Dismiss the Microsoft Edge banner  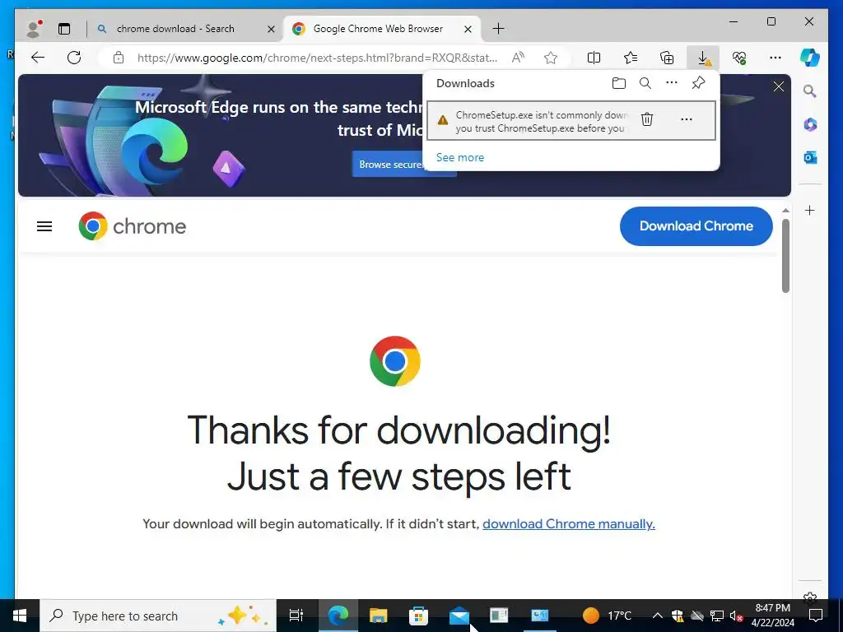(779, 86)
